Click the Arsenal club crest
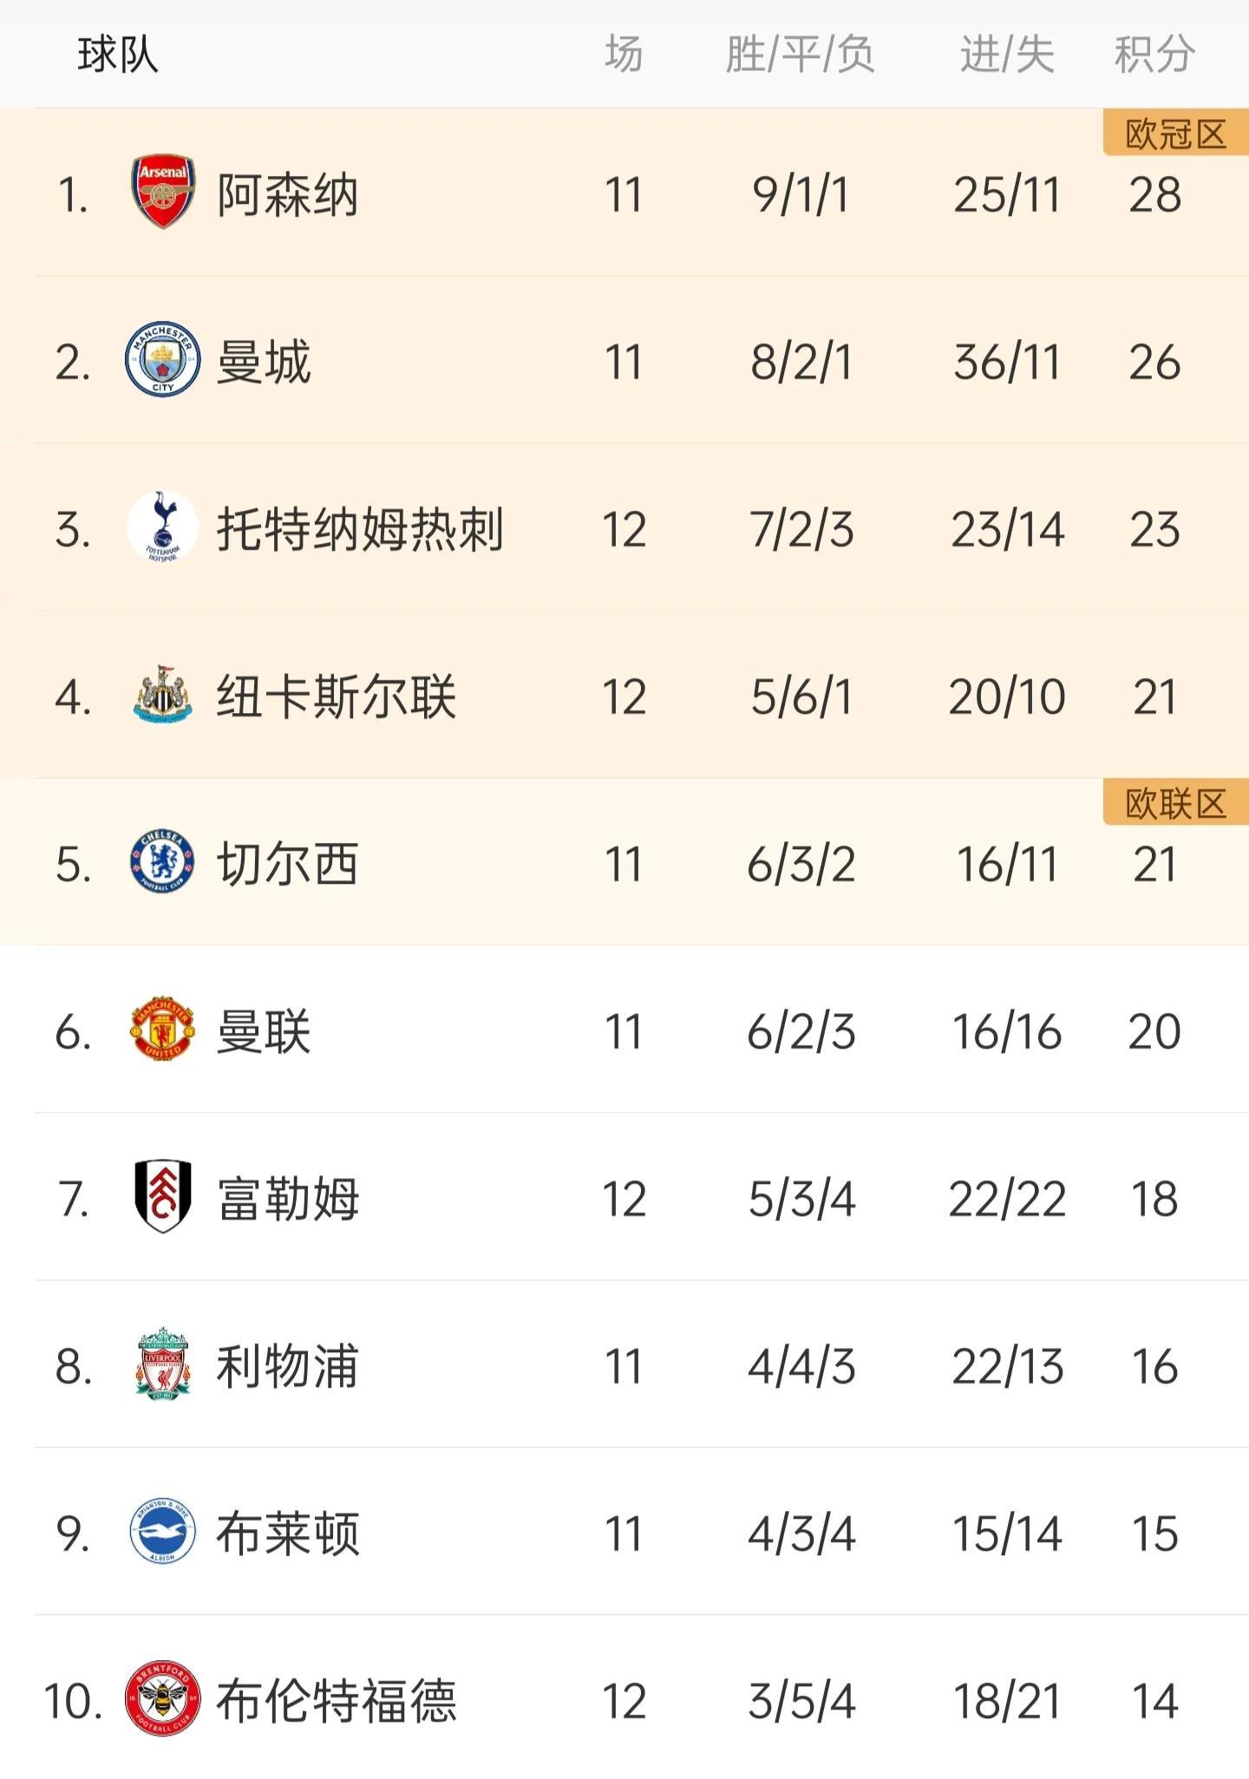 (163, 192)
